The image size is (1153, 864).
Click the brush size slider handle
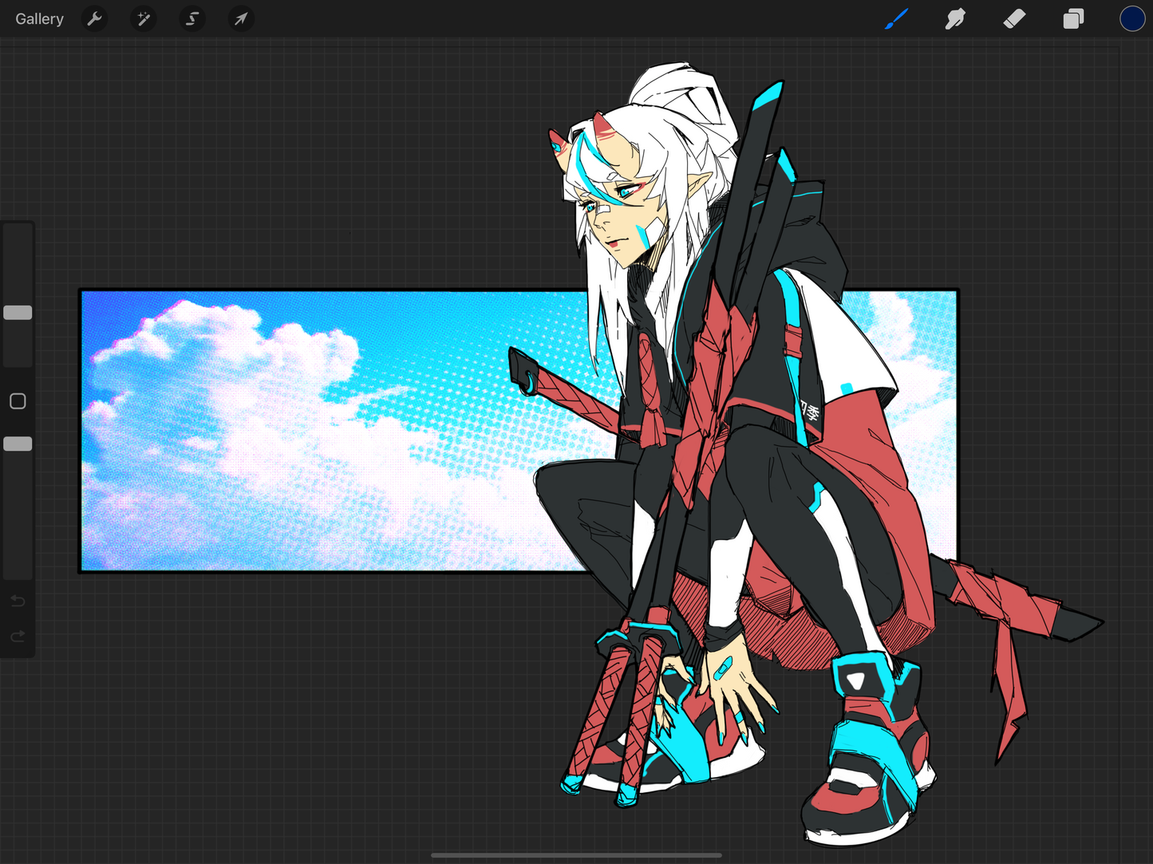click(x=18, y=313)
